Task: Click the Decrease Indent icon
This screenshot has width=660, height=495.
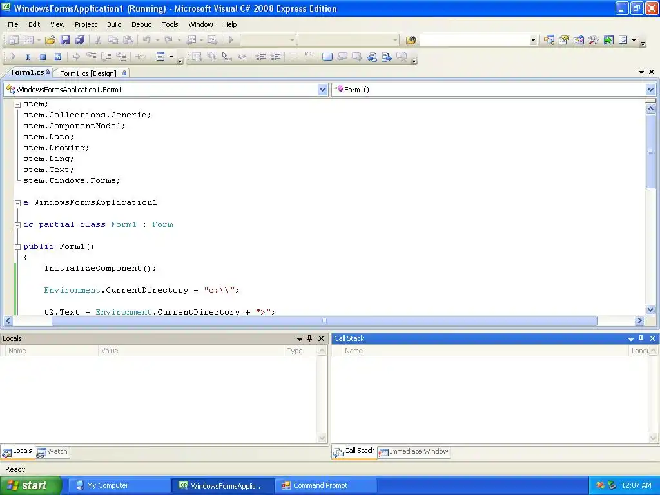Action: click(x=260, y=57)
